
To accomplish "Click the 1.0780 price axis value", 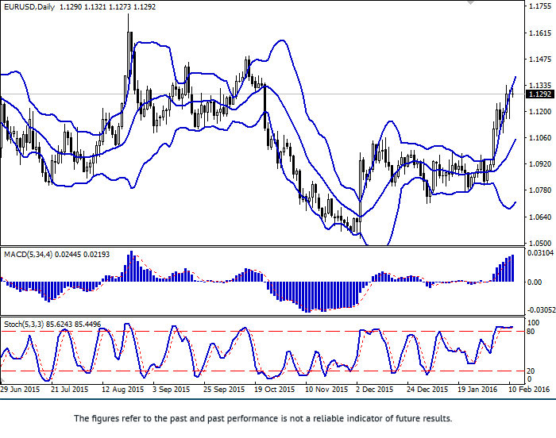I will tap(540, 190).
